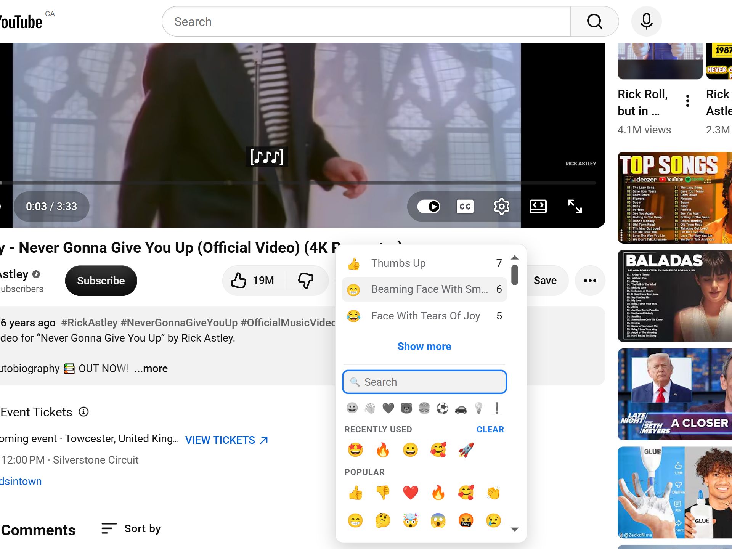Subscribe to the channel
The image size is (732, 549).
click(101, 281)
